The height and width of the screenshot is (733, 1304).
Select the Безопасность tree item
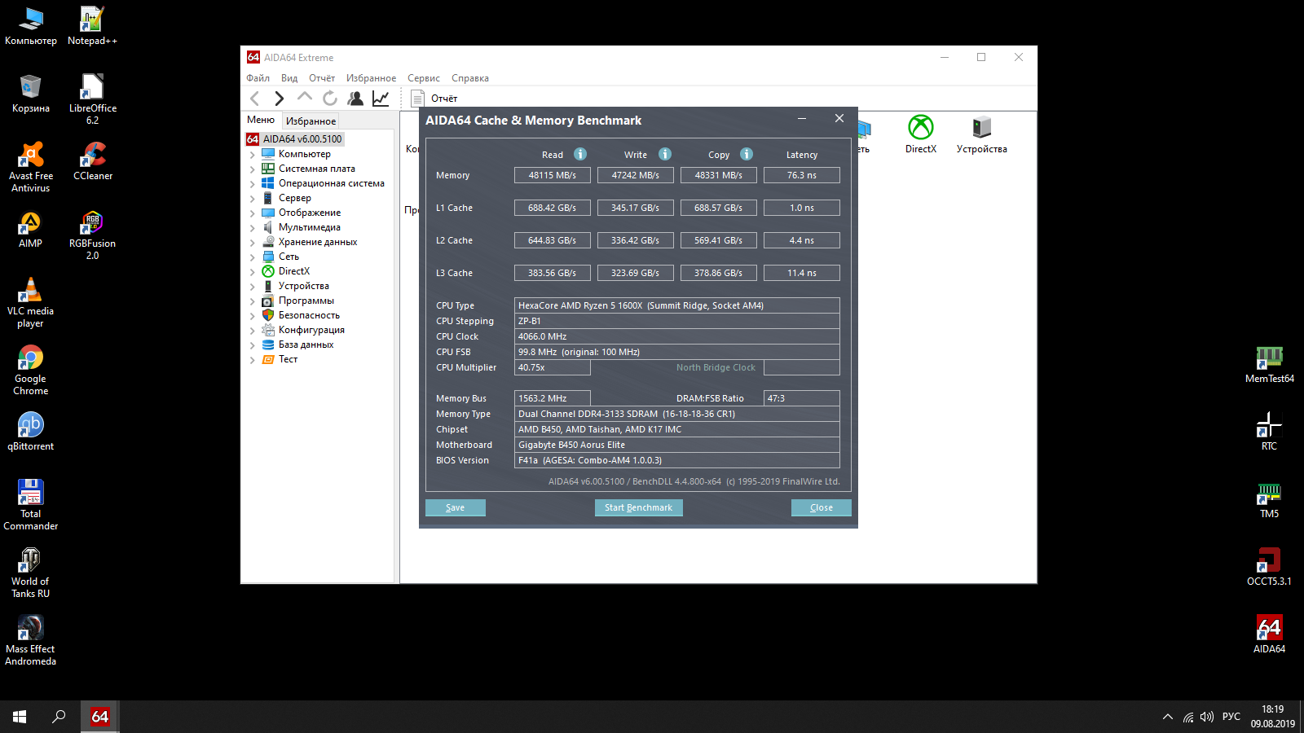point(309,315)
